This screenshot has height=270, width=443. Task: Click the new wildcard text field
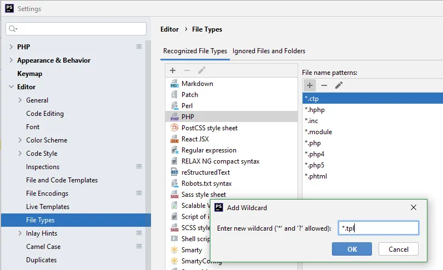(378, 228)
